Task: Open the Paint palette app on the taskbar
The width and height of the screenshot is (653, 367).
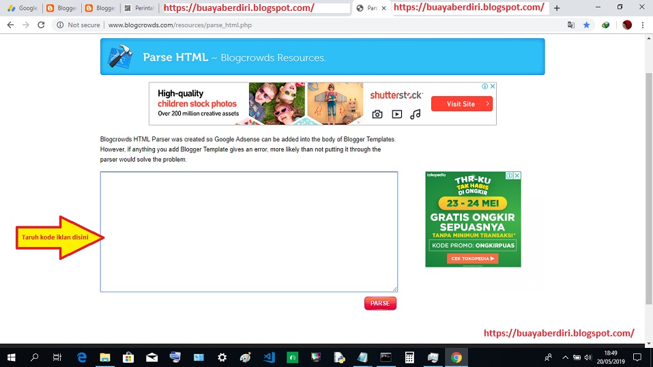Action: click(x=245, y=357)
